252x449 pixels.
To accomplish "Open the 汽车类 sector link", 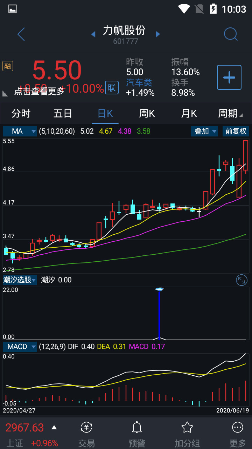I will click(139, 82).
